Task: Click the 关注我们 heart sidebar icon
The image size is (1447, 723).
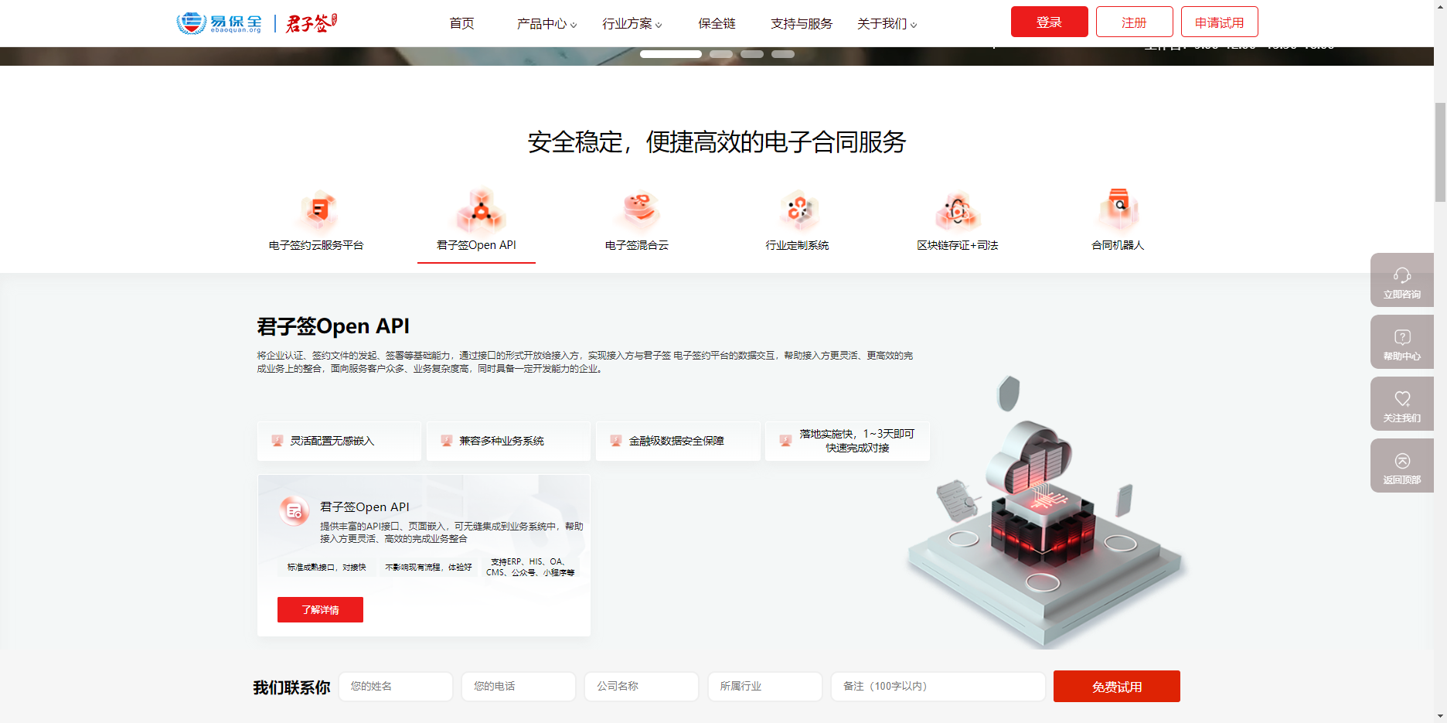Action: pyautogui.click(x=1402, y=399)
